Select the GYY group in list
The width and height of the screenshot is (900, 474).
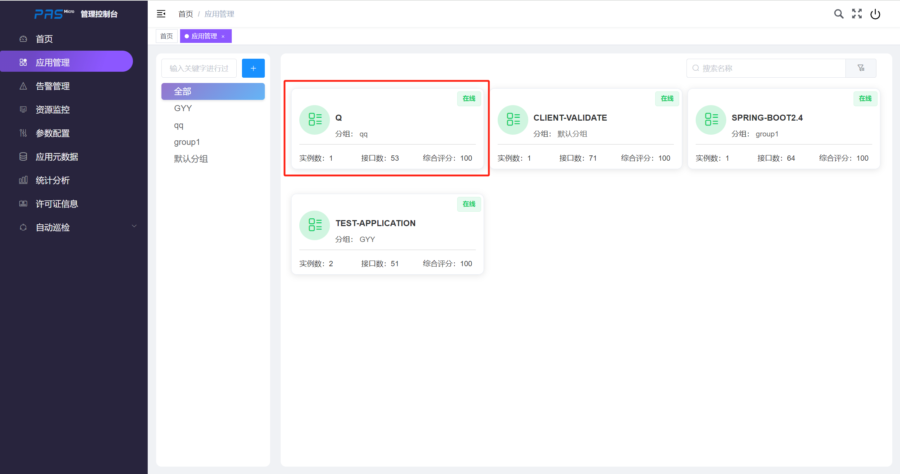click(183, 108)
